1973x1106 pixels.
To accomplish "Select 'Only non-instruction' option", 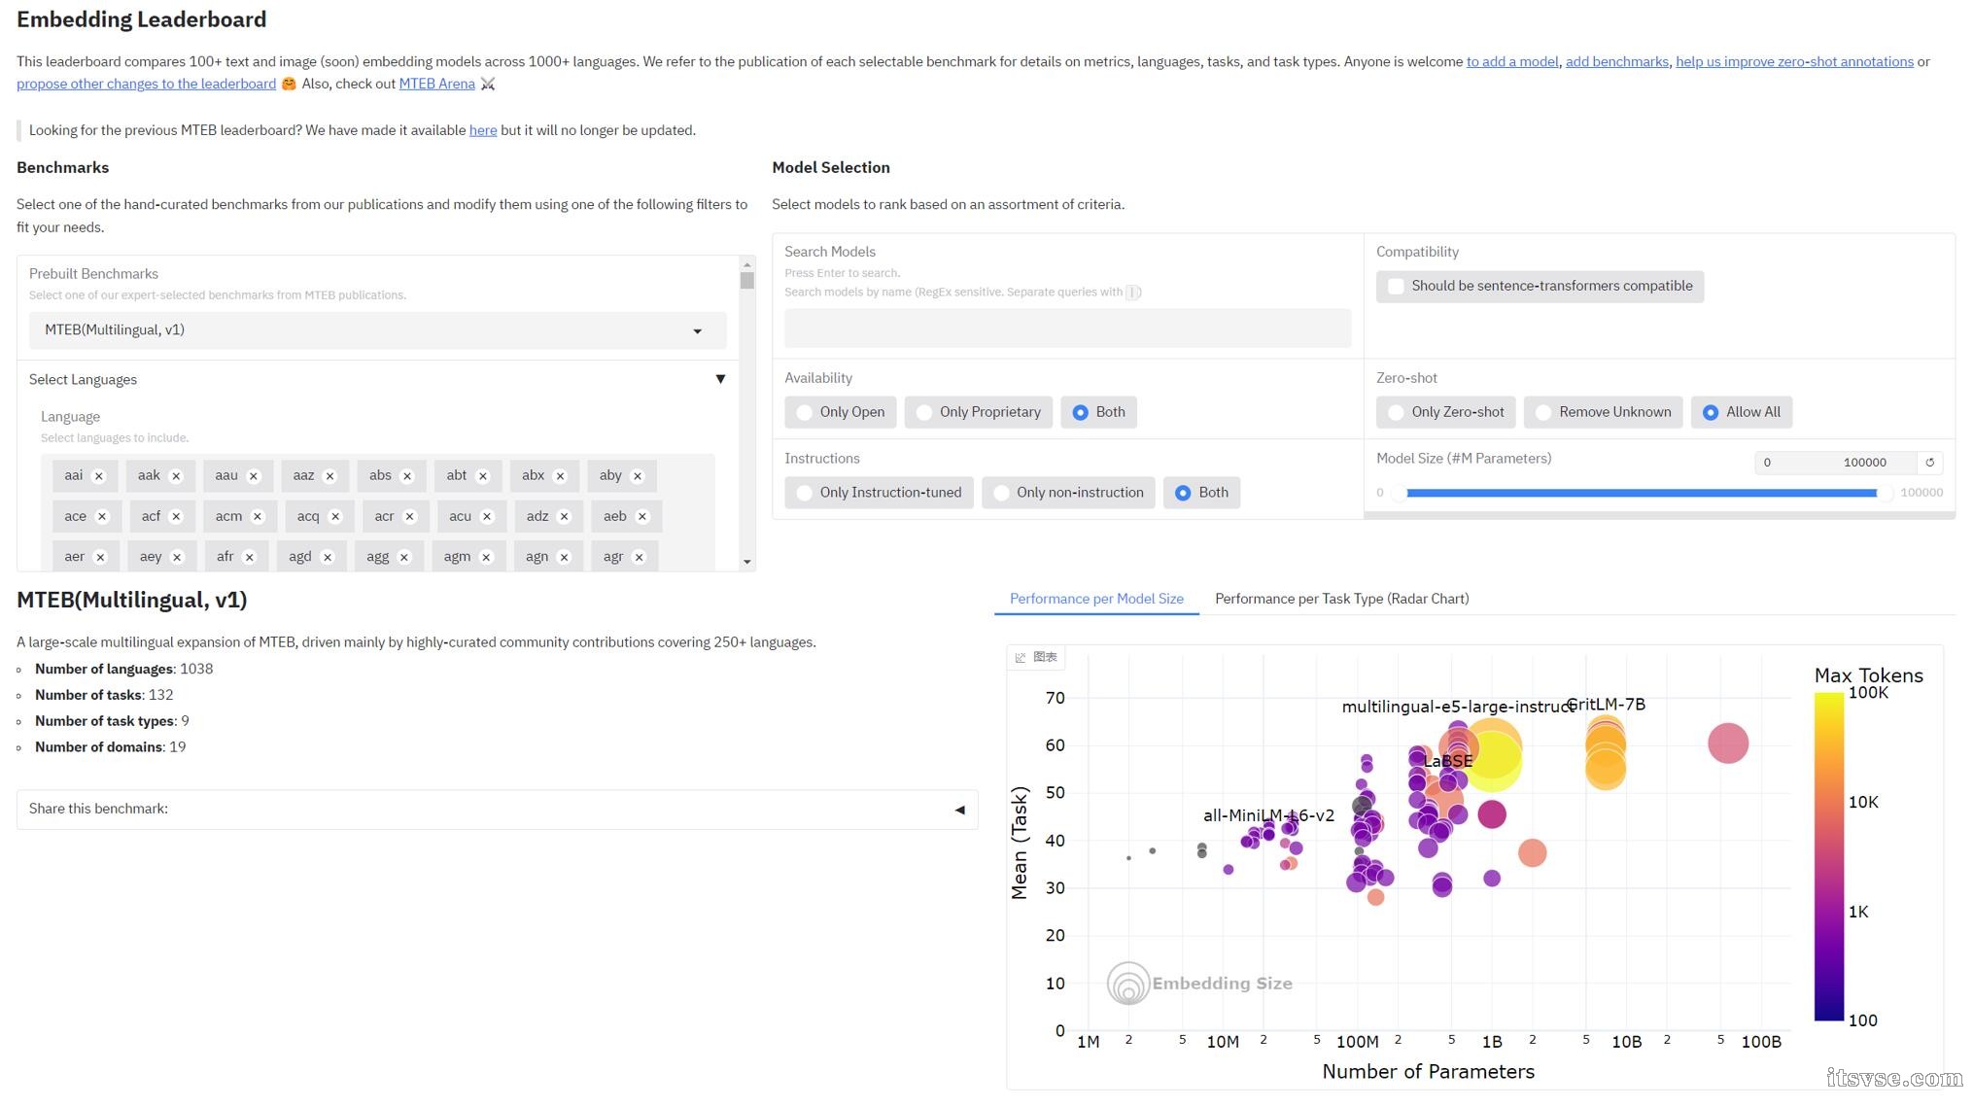I will (x=1068, y=494).
